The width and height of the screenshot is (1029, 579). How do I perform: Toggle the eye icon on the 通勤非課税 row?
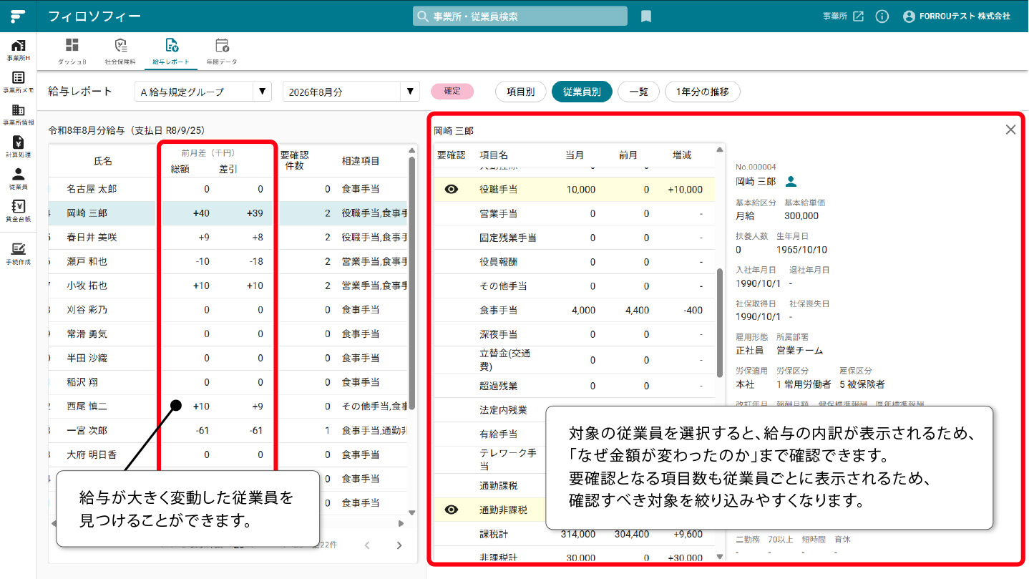452,510
